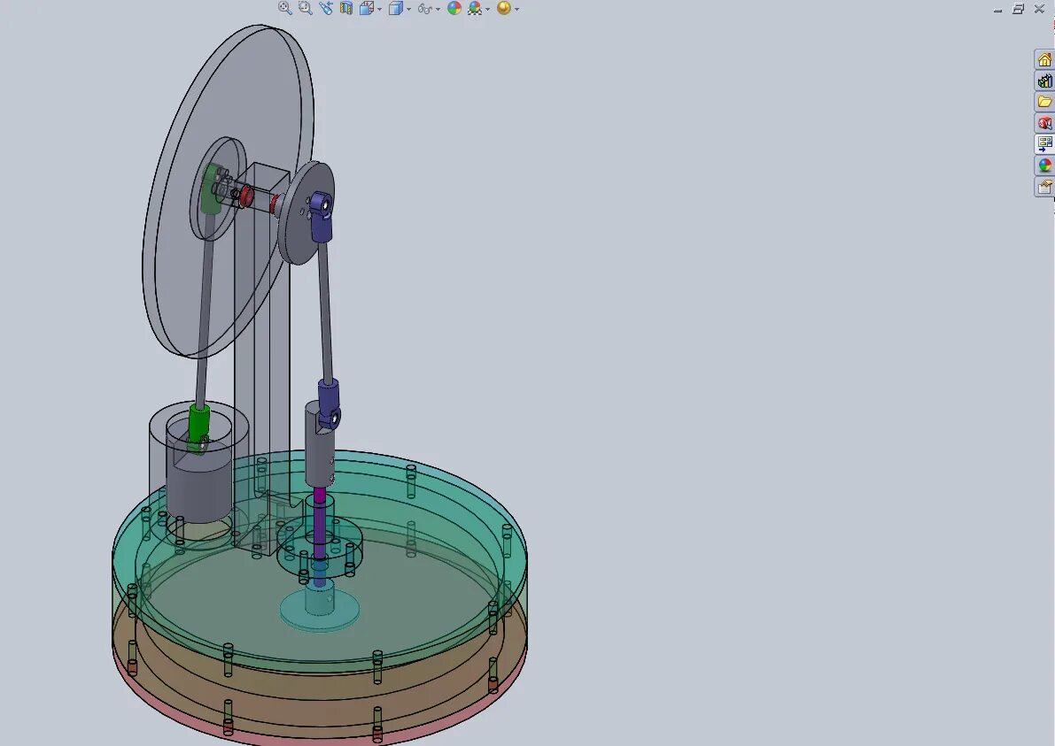Restore down the document window
The height and width of the screenshot is (746, 1055).
(x=1019, y=9)
